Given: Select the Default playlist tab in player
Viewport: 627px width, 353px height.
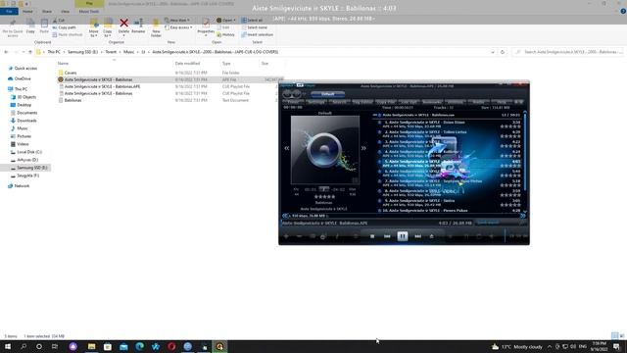Looking at the screenshot, I should pos(327,94).
